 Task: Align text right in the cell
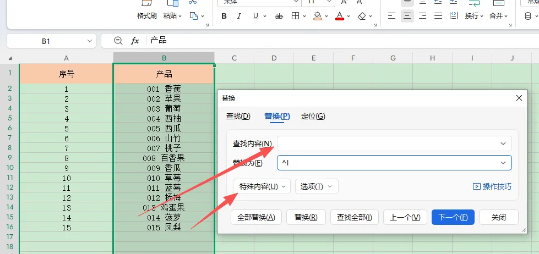[422, 16]
